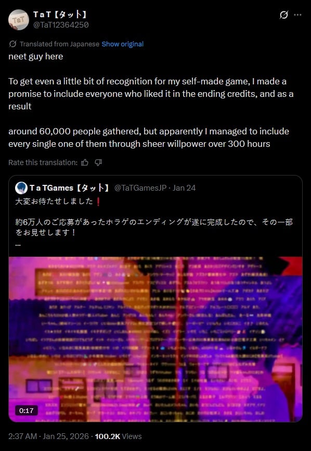The width and height of the screenshot is (311, 451).
Task: Open TaTGames quoted avatar icon
Action: [x=21, y=188]
